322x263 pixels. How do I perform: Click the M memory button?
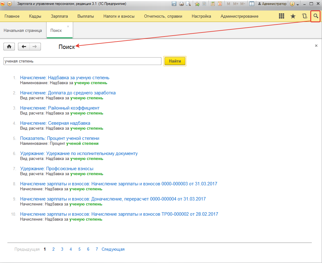click(x=228, y=4)
